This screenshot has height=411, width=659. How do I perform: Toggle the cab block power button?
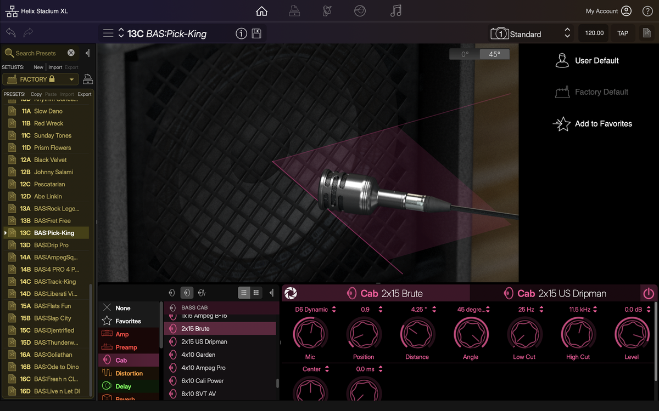point(649,293)
